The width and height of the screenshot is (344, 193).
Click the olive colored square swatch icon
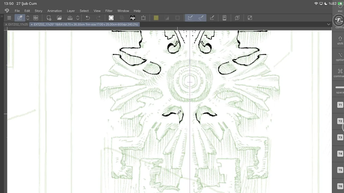(x=156, y=18)
